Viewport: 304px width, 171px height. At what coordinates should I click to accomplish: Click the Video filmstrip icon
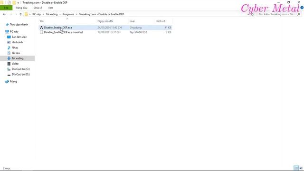[9, 64]
